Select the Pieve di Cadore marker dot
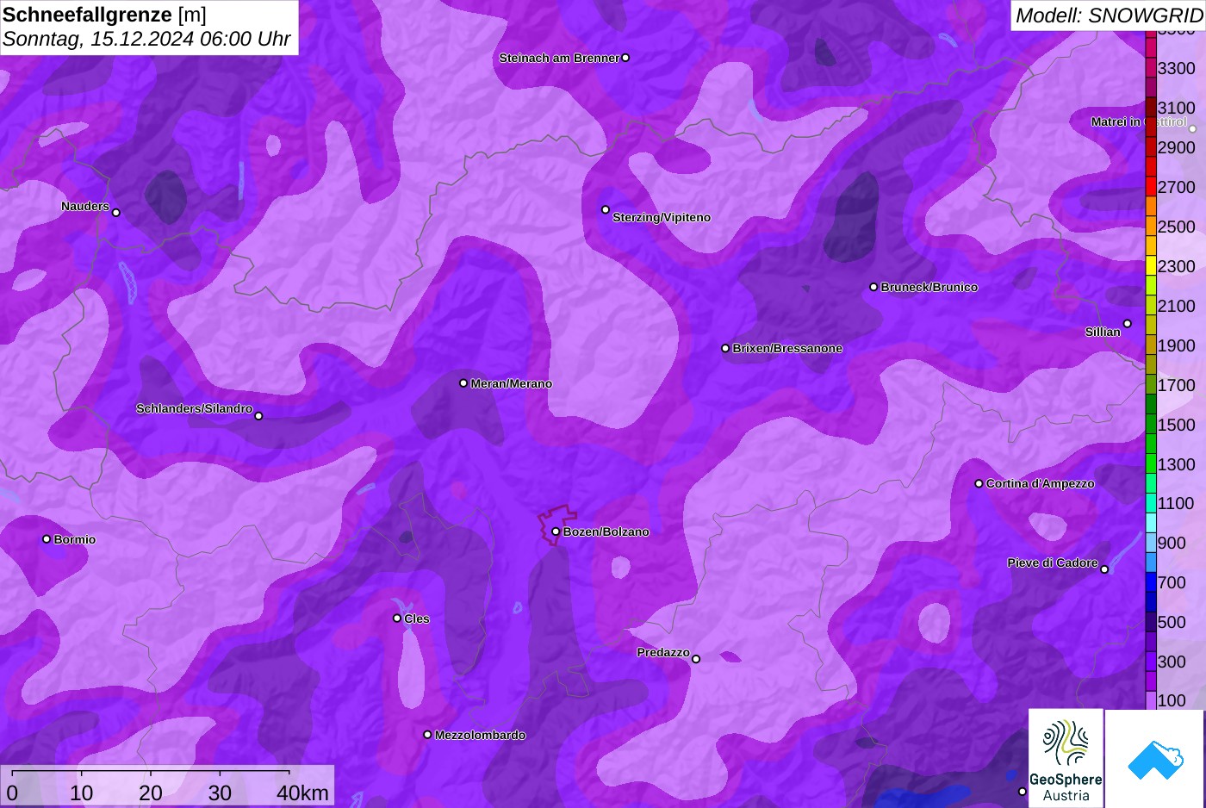The width and height of the screenshot is (1206, 808). (x=1104, y=569)
